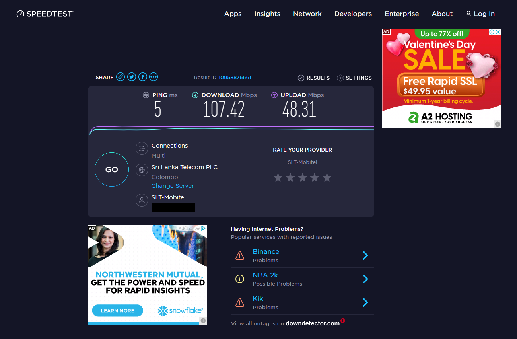Click the RESULTS button
Viewport: 517px width, 339px height.
point(314,78)
